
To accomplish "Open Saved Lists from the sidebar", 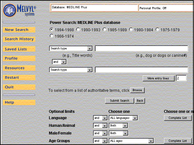I will tap(16, 49).
